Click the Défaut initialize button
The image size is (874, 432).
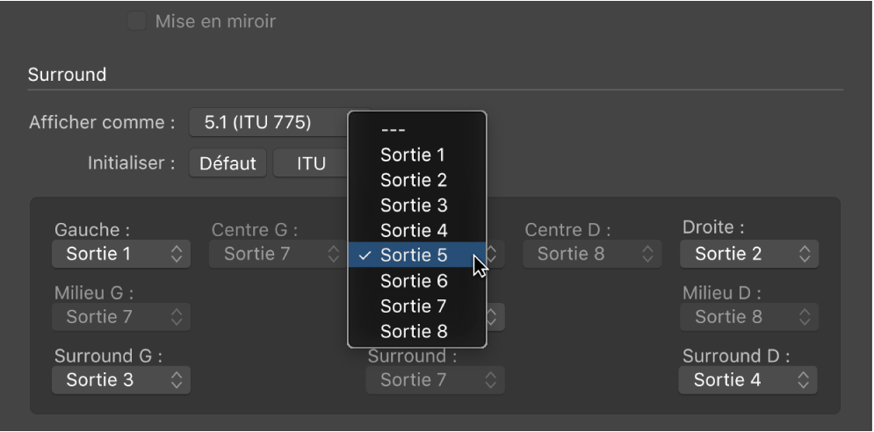[228, 163]
